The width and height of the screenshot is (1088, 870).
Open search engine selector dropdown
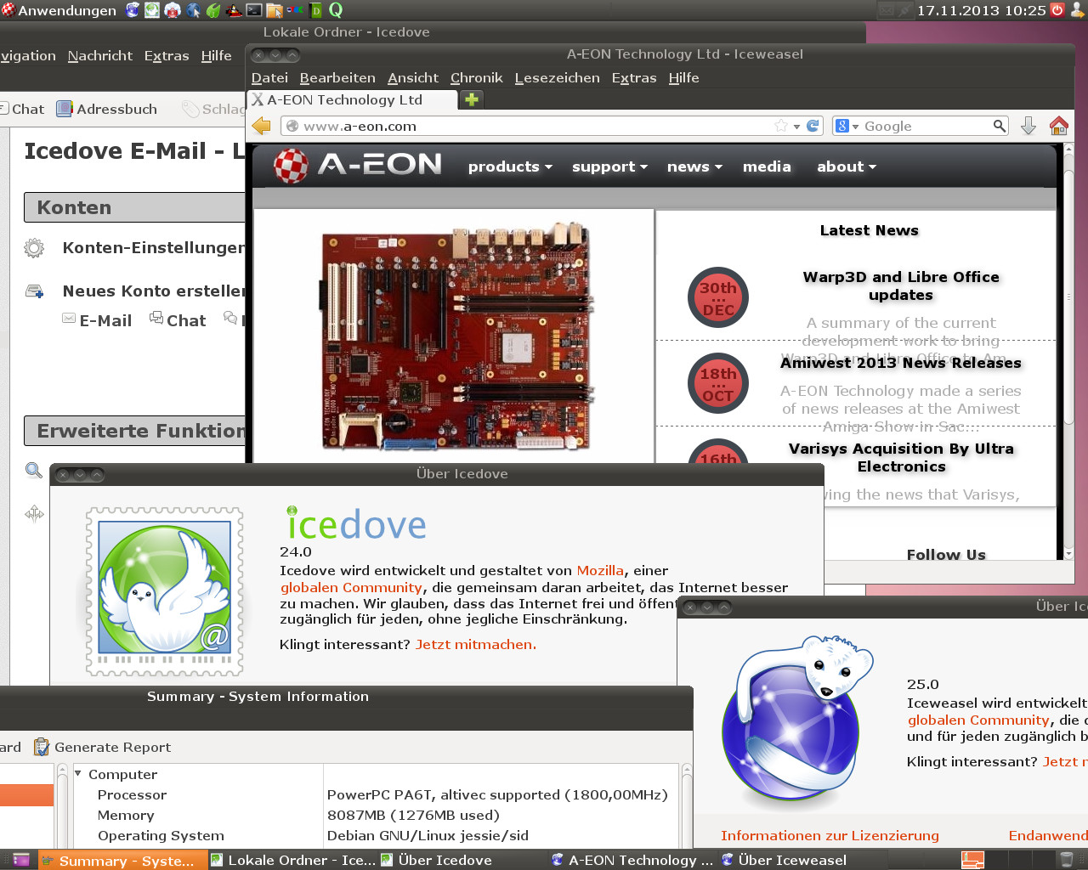pos(847,127)
